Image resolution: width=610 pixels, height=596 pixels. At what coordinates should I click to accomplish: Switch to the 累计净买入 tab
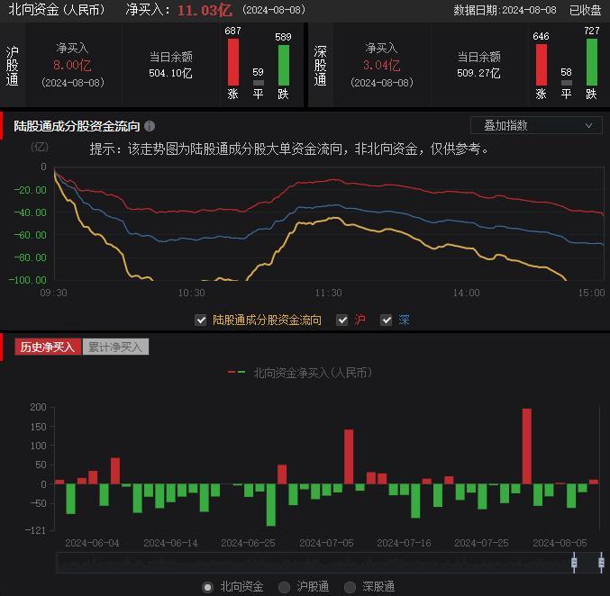pyautogui.click(x=115, y=347)
